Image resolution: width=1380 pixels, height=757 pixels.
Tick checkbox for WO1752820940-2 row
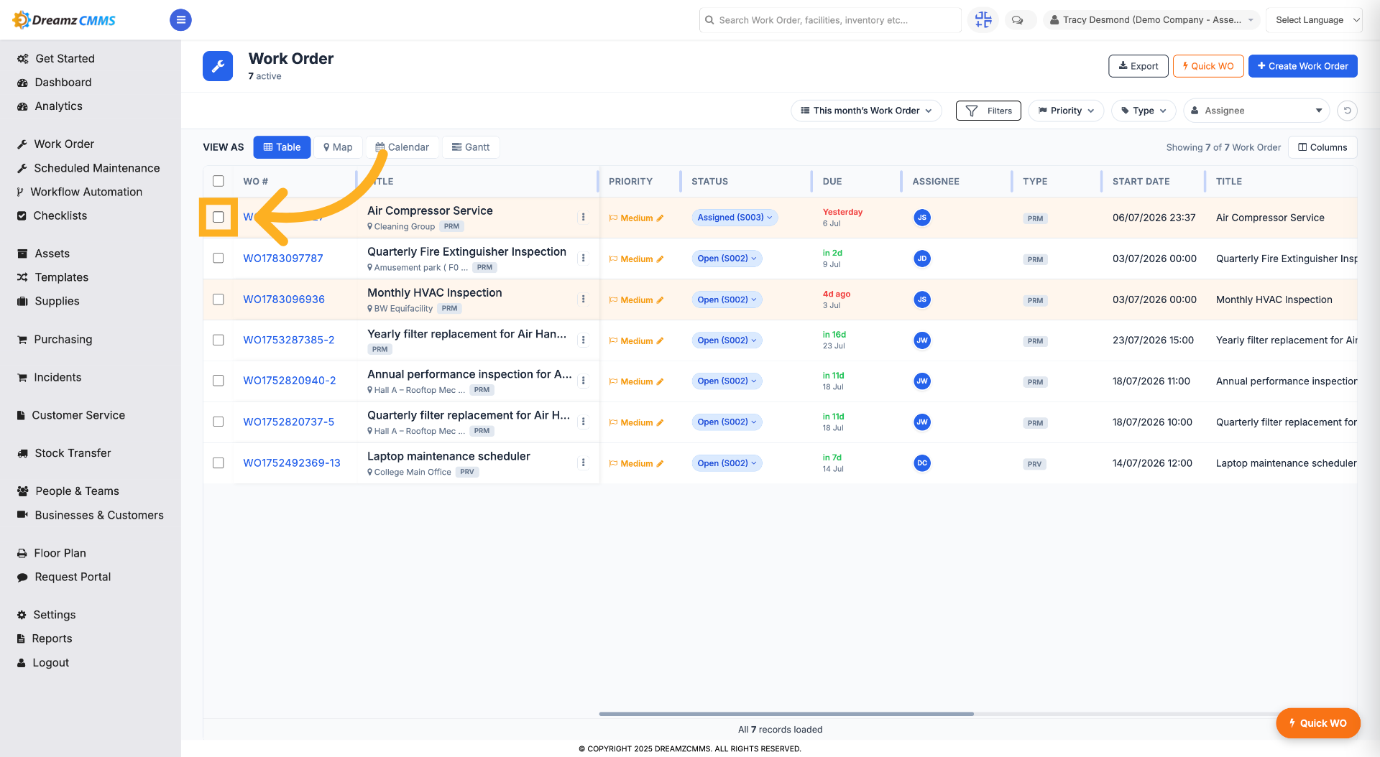point(218,381)
